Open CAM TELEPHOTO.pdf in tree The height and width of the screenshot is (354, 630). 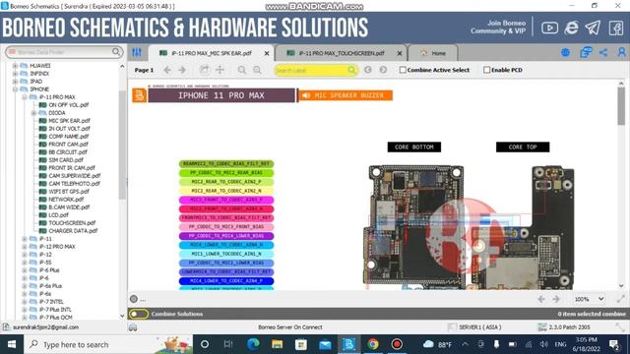pyautogui.click(x=75, y=184)
